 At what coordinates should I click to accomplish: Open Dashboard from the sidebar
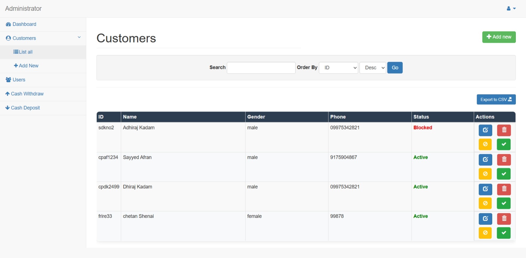pyautogui.click(x=24, y=24)
